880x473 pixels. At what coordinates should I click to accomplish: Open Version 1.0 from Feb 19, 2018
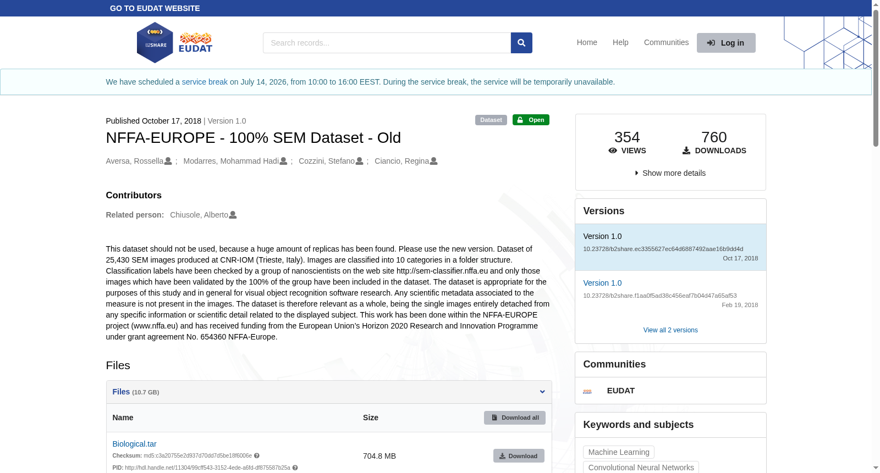602,283
